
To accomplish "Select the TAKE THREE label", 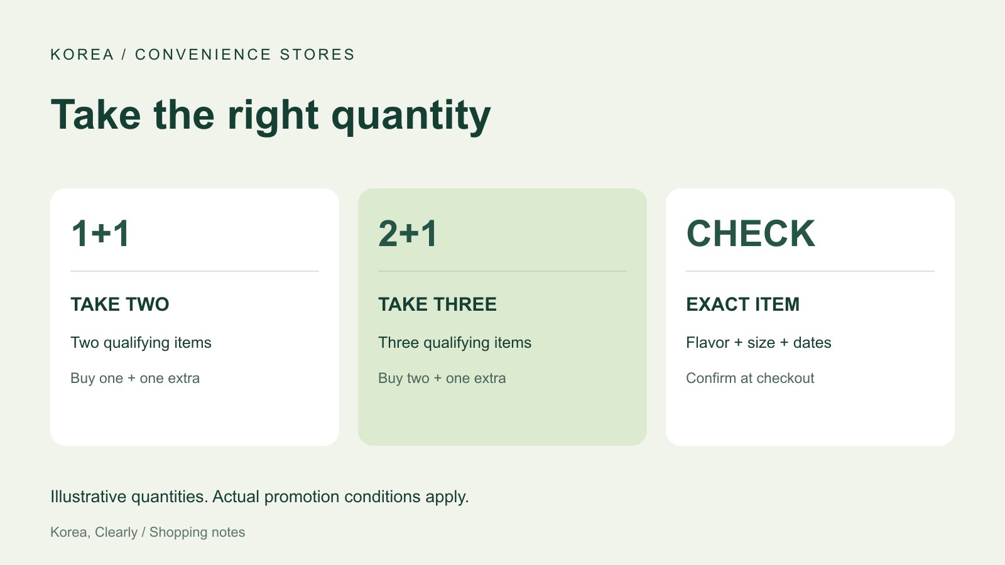I will pyautogui.click(x=437, y=304).
